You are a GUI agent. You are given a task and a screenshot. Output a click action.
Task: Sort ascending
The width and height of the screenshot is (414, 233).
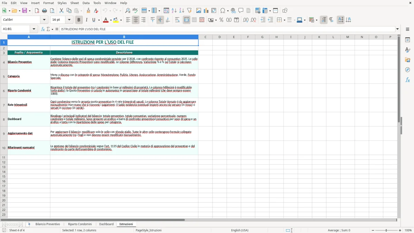point(174,11)
